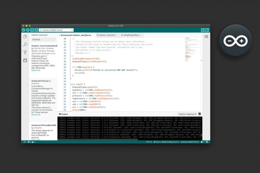
Task: Open the Sketchbook explorer in the sidebar
Action: (x=25, y=36)
